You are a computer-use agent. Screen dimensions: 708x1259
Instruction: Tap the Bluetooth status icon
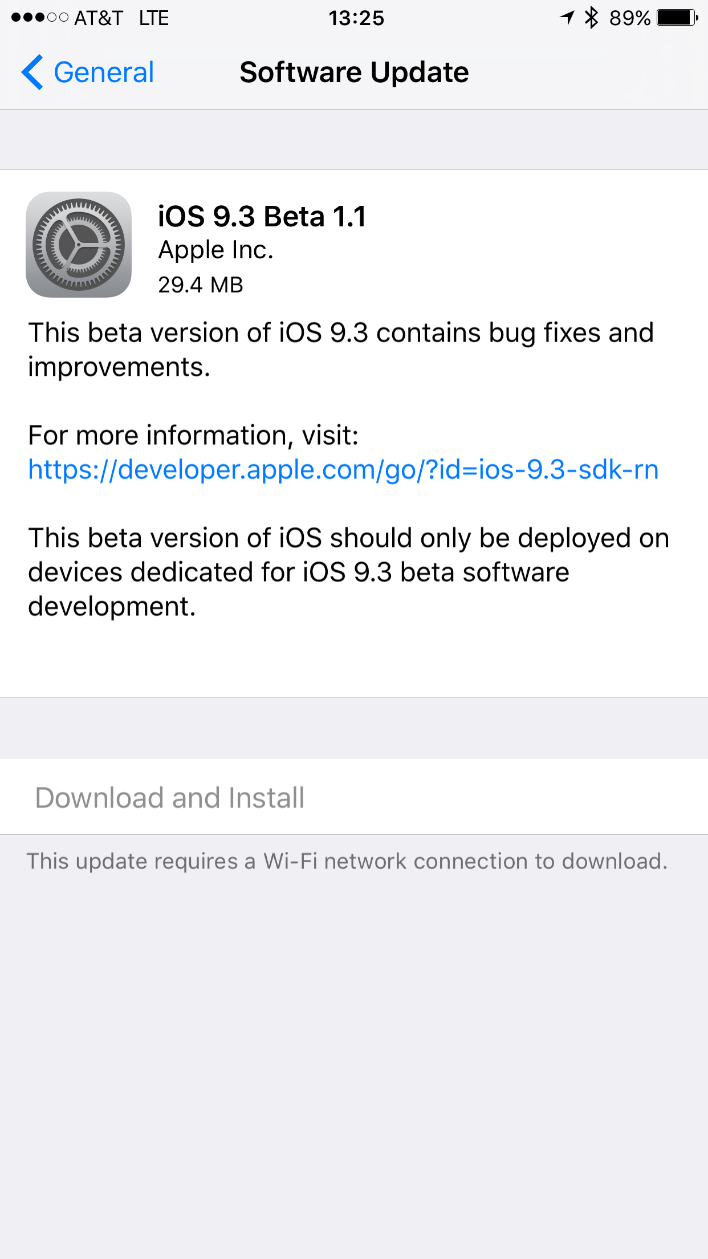pos(592,18)
